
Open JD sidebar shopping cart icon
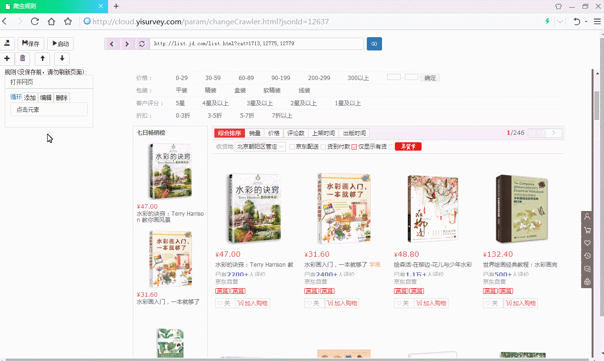pos(587,230)
